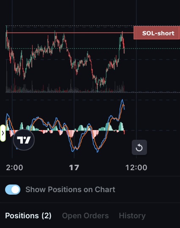The image size is (180, 228).
Task: Toggle Show Positions on Chart switch
Action: coord(13,190)
